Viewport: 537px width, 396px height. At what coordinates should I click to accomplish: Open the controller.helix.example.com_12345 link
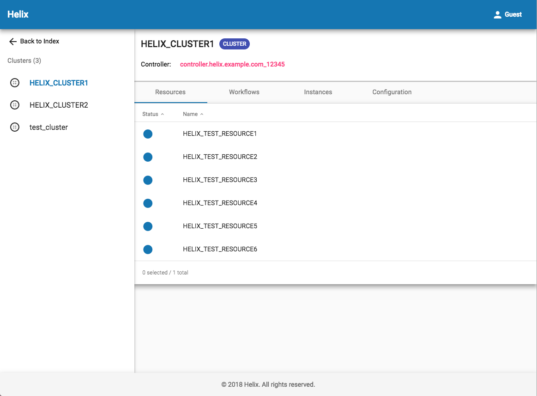[232, 65]
